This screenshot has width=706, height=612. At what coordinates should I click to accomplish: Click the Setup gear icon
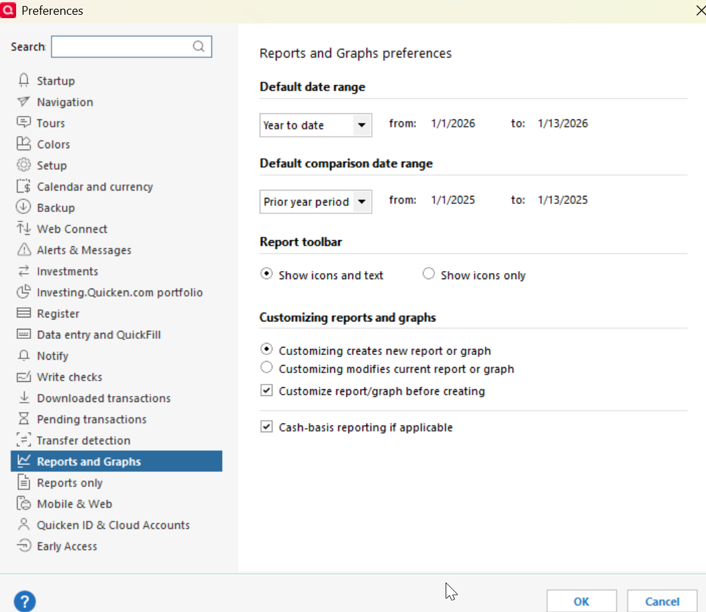pos(24,165)
